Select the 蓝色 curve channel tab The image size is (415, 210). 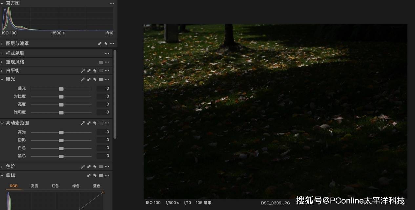tap(96, 186)
